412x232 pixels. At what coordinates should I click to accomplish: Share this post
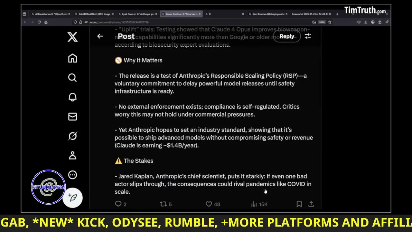311,204
